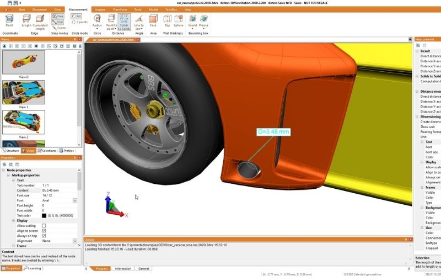
Task: Choose the Precise bounding box tool
Action: tap(203, 22)
